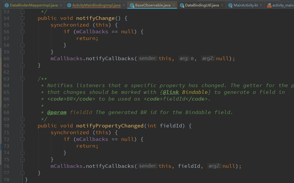Click the return statement on line 57
Screen dimensions: 294x183
coord(87,39)
